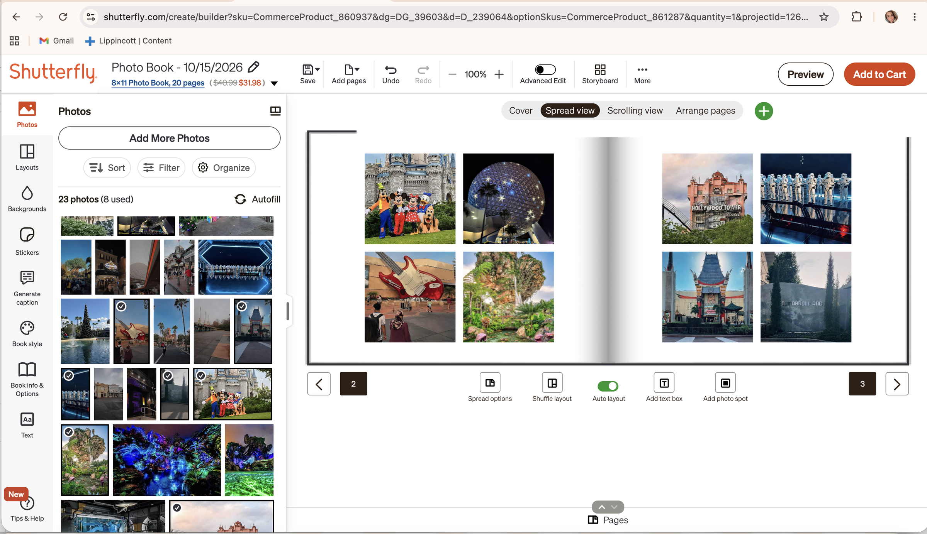Click Add More Photos button
927x534 pixels.
coord(169,138)
